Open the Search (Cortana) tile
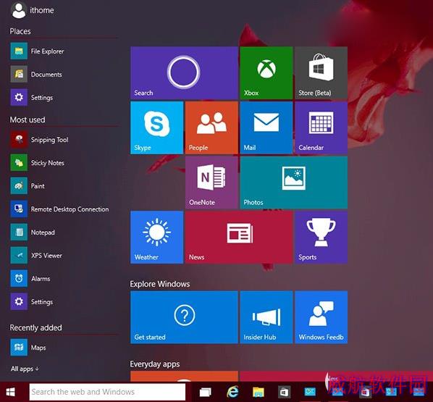Viewport: 433px width, 402px height. (x=184, y=72)
